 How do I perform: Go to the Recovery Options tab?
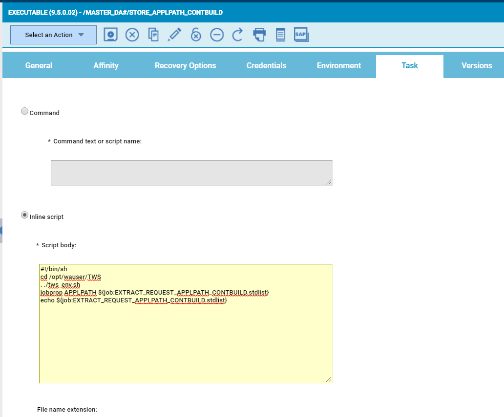tap(185, 66)
